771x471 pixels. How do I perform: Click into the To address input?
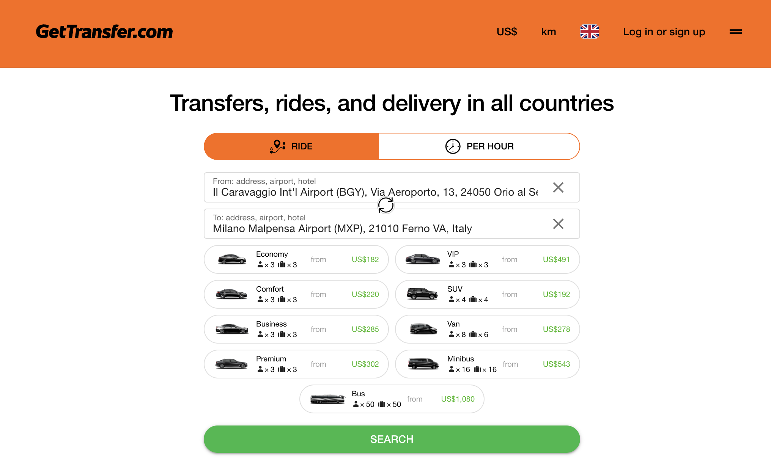click(x=375, y=229)
